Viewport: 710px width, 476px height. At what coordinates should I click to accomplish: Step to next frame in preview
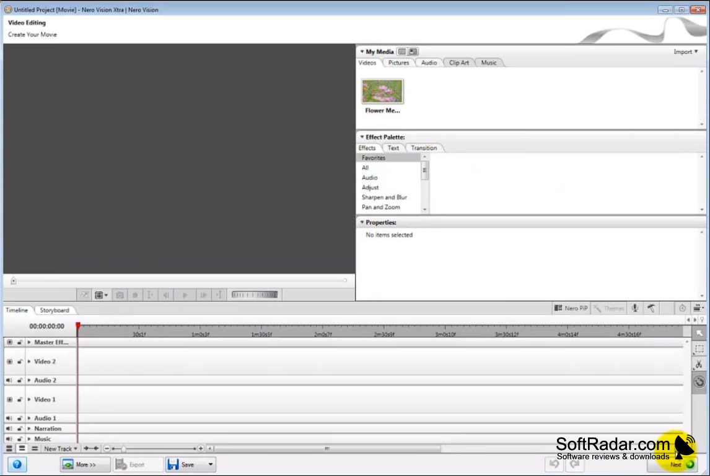pos(203,295)
